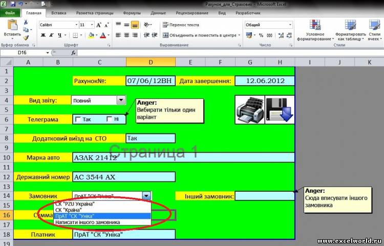Align text right in the cell
384x246 pixels.
pos(135,35)
